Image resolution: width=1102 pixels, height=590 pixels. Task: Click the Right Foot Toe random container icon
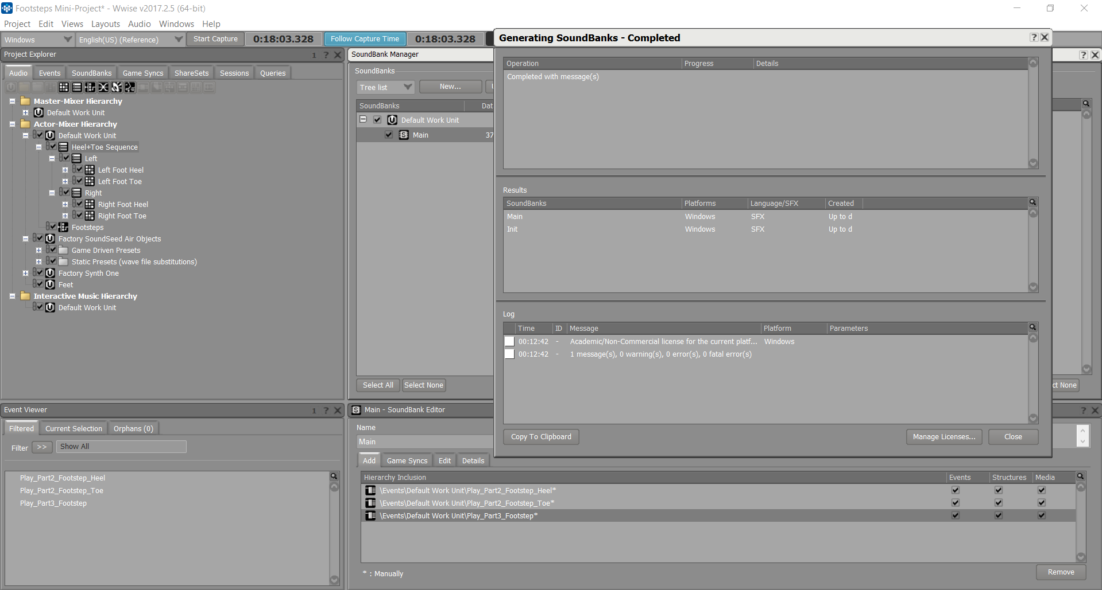pos(90,216)
